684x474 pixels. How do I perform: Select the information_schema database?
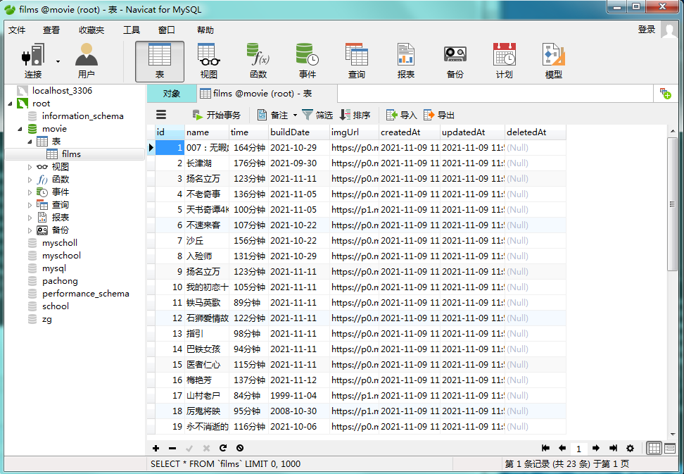point(82,116)
